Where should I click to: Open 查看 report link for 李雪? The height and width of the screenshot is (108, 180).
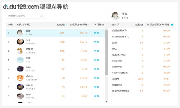[x=96, y=33]
